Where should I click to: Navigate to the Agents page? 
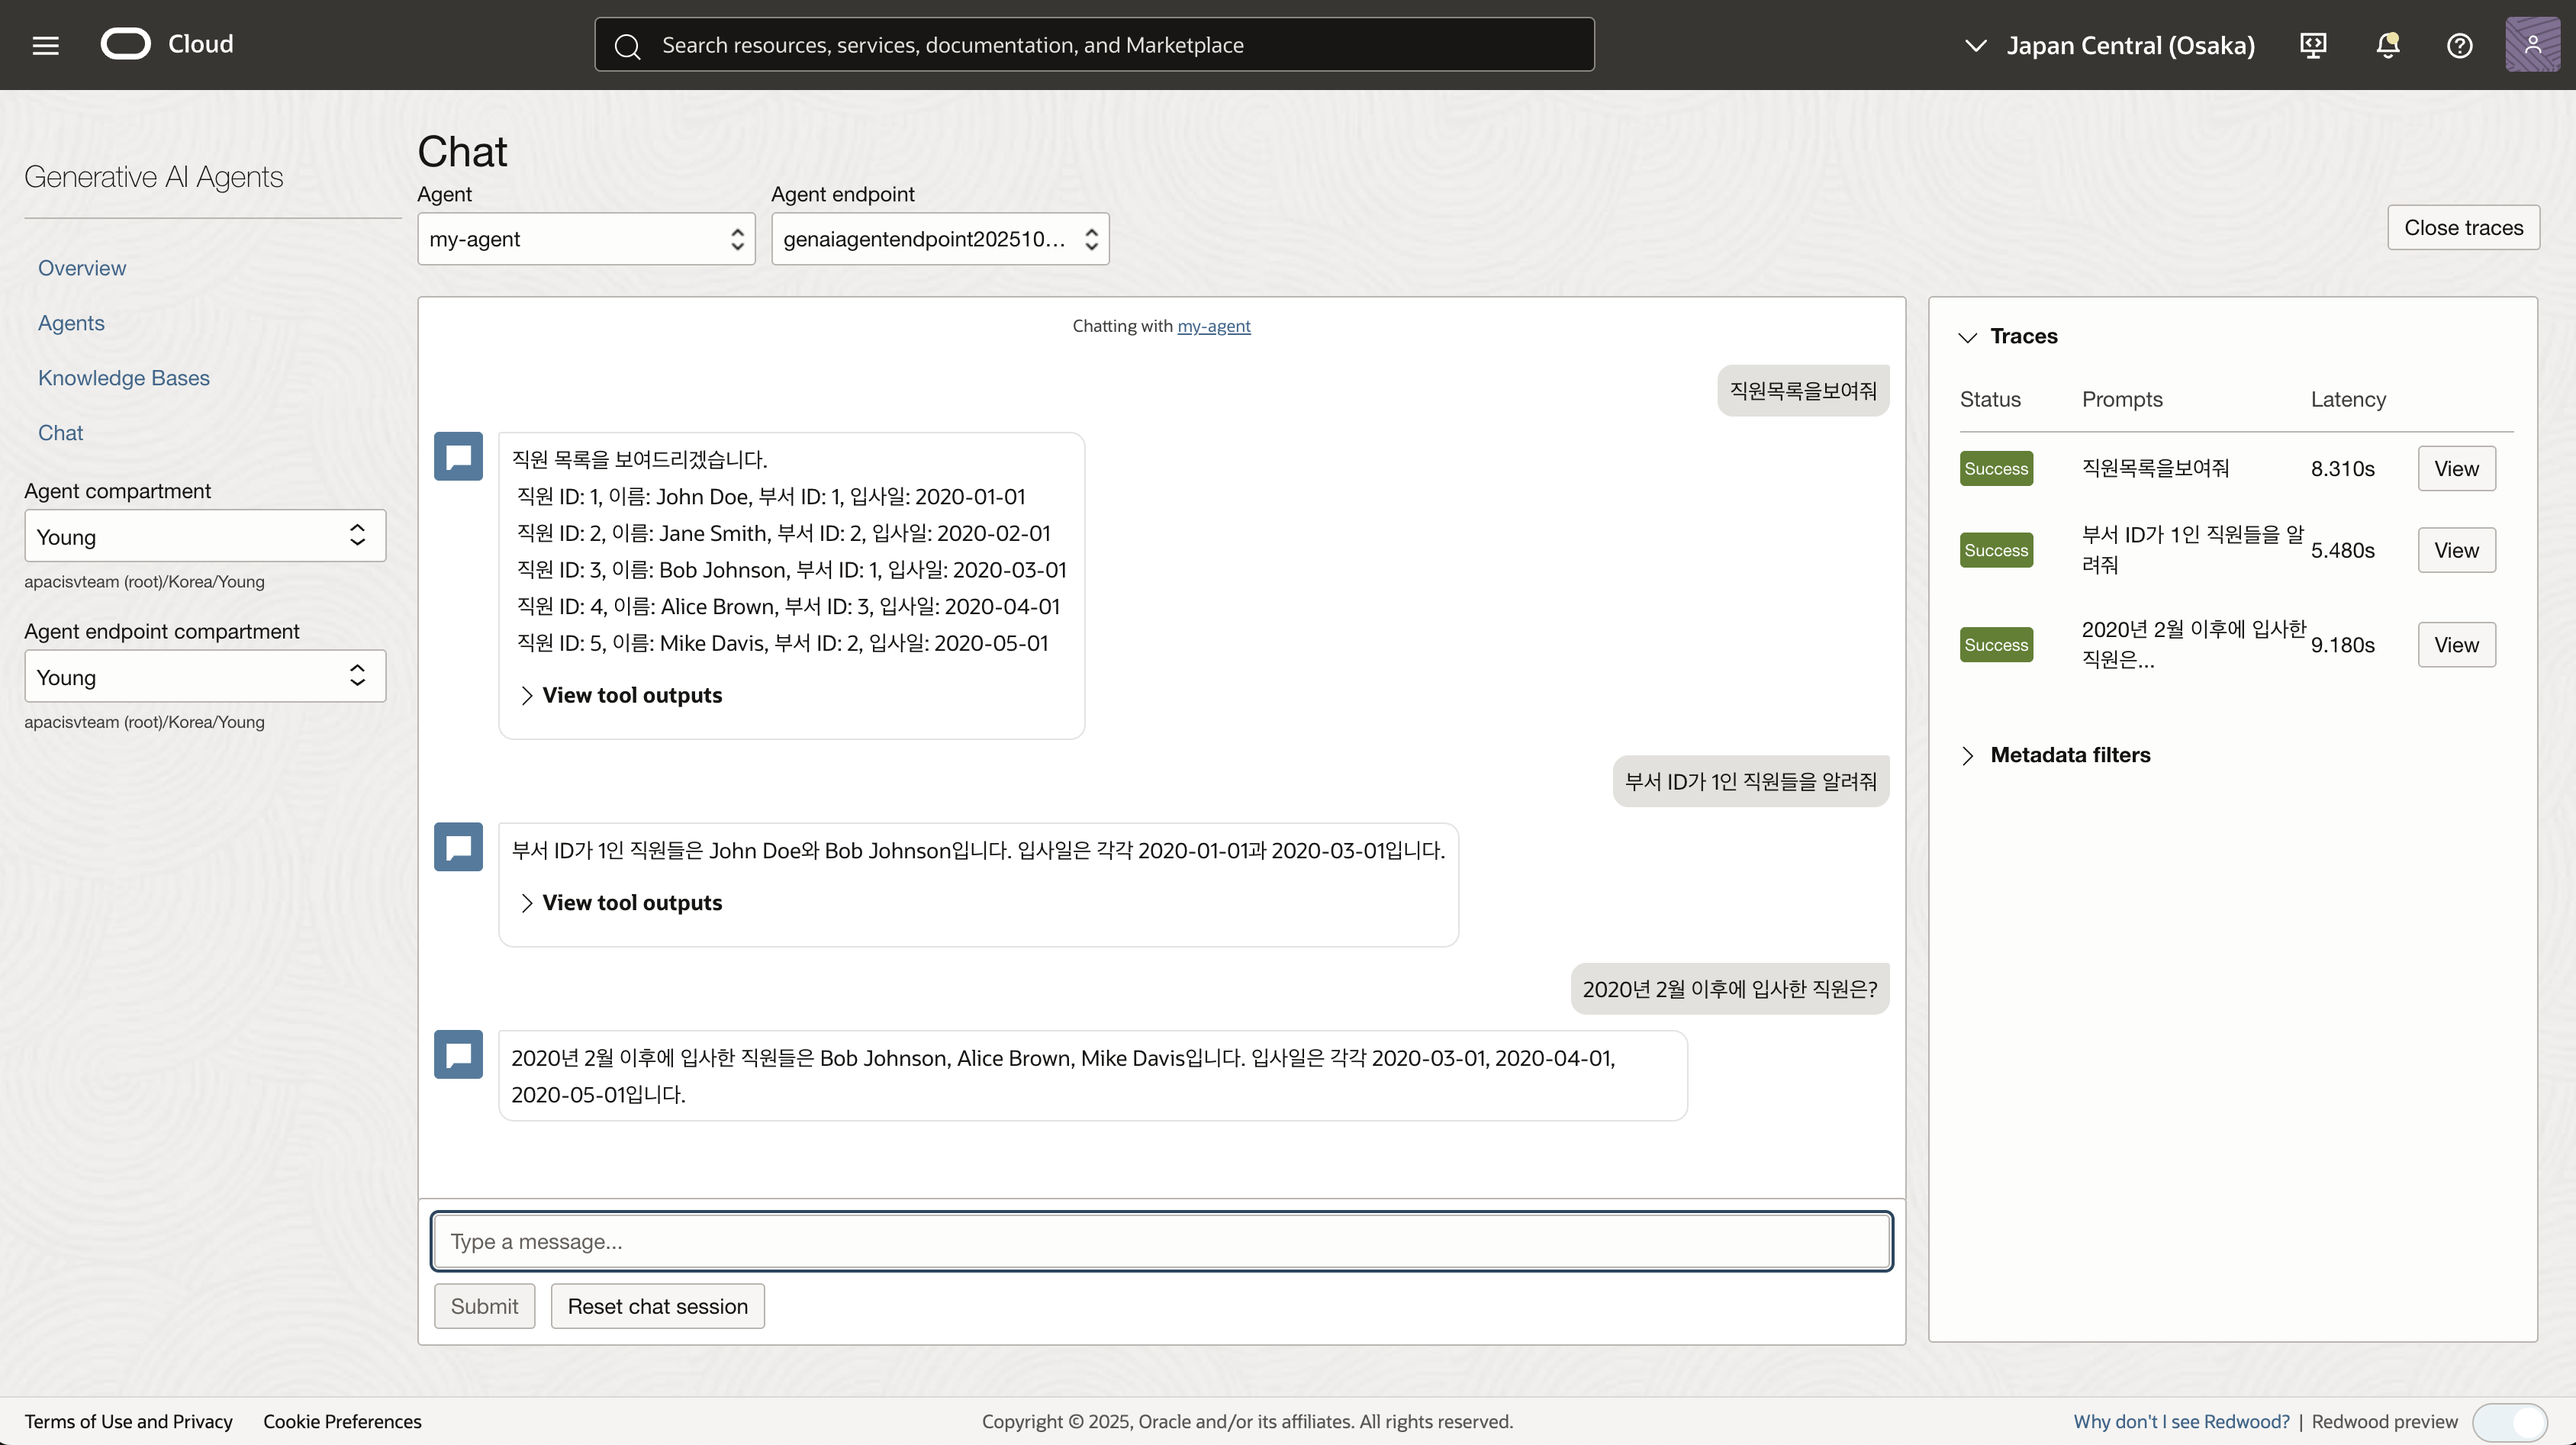point(71,322)
